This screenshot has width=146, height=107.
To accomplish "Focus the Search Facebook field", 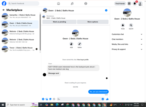I will coord(23,3).
